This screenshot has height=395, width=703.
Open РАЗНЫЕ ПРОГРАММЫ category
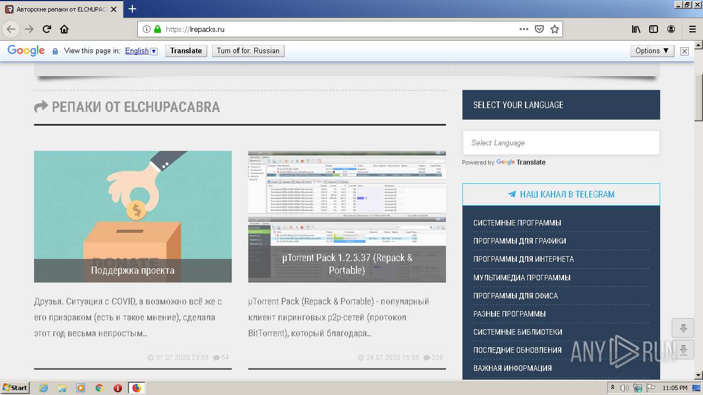[x=510, y=314]
